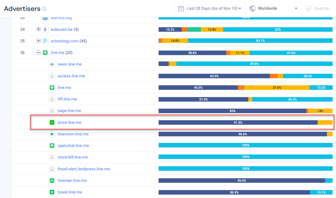Collapse the line.me subdomain group
This screenshot has height=198, width=336.
pos(38,52)
